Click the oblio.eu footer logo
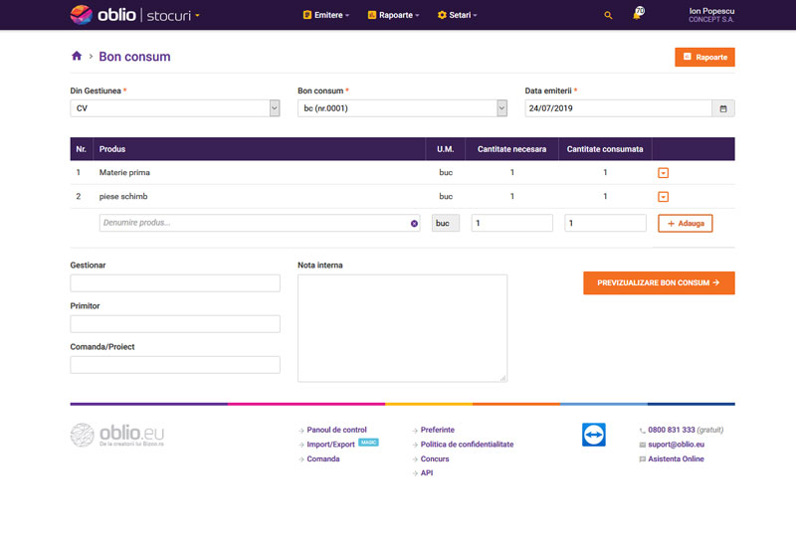Screen dimensions: 796x544 (x=117, y=435)
